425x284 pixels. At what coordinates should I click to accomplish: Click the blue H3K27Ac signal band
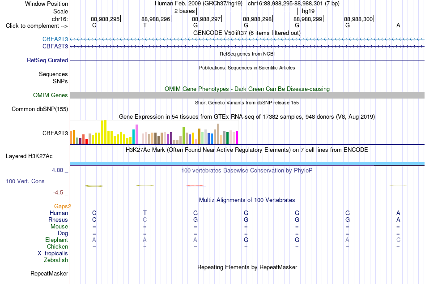coord(247,164)
